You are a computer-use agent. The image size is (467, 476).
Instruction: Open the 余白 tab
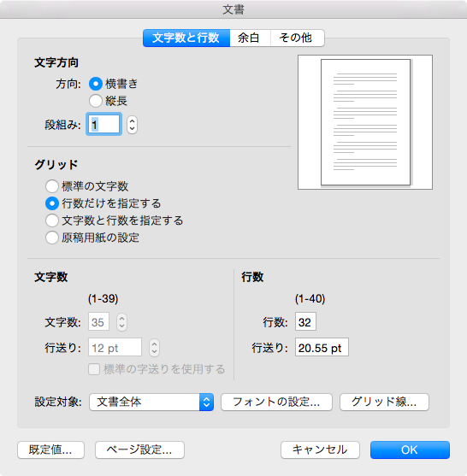click(250, 38)
